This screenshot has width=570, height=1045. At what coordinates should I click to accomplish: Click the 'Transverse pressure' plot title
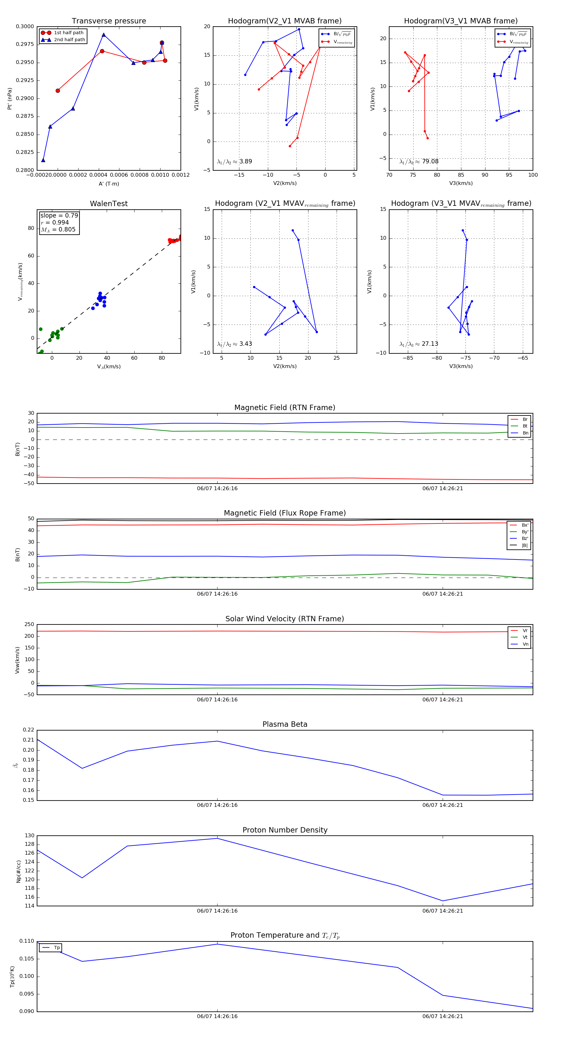pos(109,21)
